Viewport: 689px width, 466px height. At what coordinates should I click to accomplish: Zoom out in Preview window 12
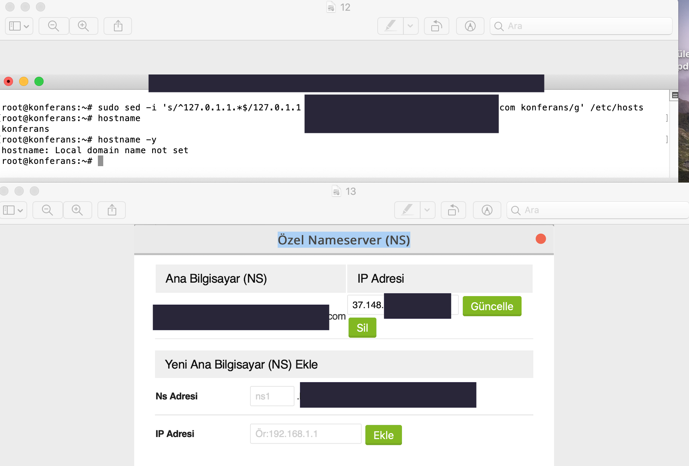pyautogui.click(x=54, y=26)
